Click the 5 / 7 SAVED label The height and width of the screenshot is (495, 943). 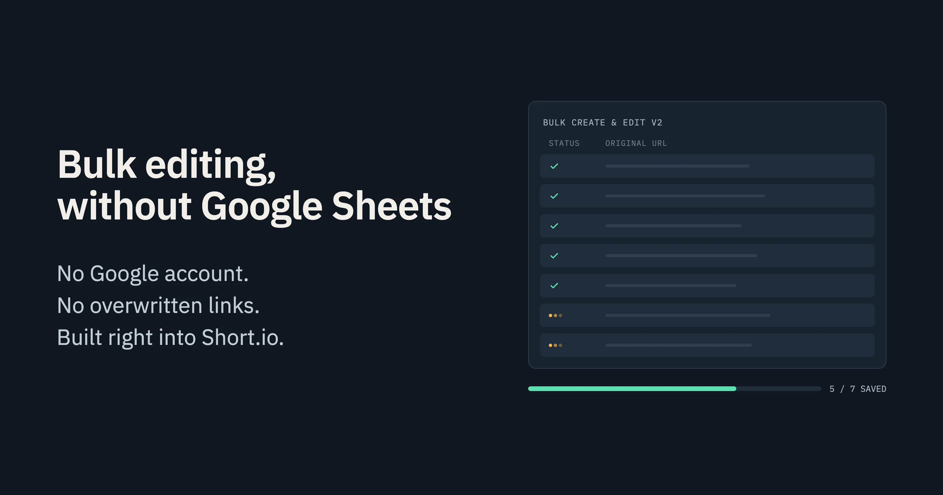(x=858, y=389)
